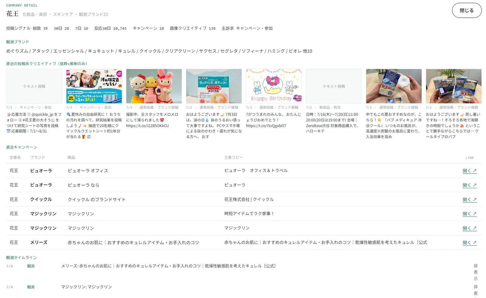Open link for マジックリン row with copy マジックリン
The width and height of the screenshot is (486, 298).
pyautogui.click(x=470, y=228)
